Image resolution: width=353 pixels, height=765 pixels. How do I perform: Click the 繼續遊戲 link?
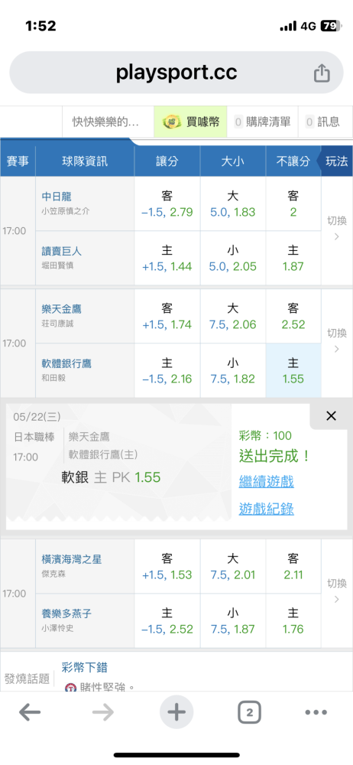[266, 481]
